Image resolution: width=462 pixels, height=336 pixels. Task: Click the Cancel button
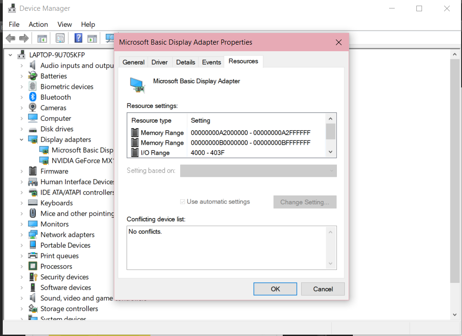point(323,289)
